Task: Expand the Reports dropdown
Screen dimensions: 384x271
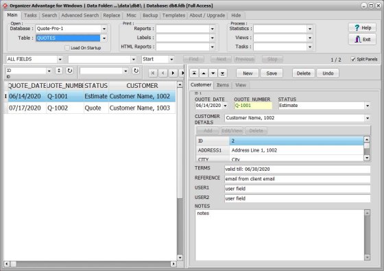Action: pos(213,29)
